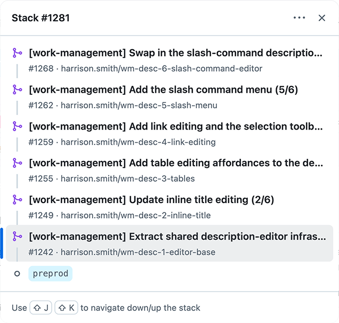
Task: Click branch text #1262 wm-desc-5-slash-menu
Action: point(123,106)
